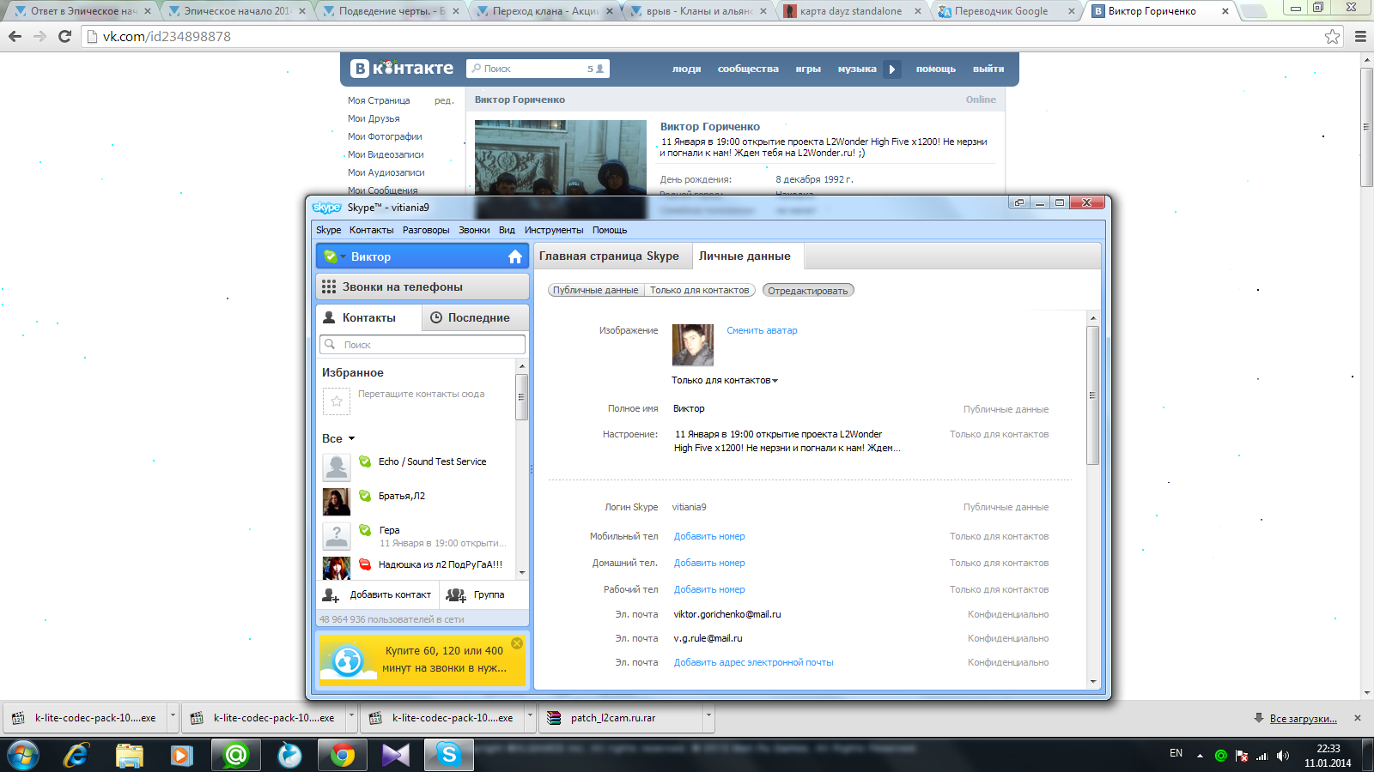1374x772 pixels.
Task: Open Mail.Ru Agent from the taskbar
Action: (x=236, y=755)
